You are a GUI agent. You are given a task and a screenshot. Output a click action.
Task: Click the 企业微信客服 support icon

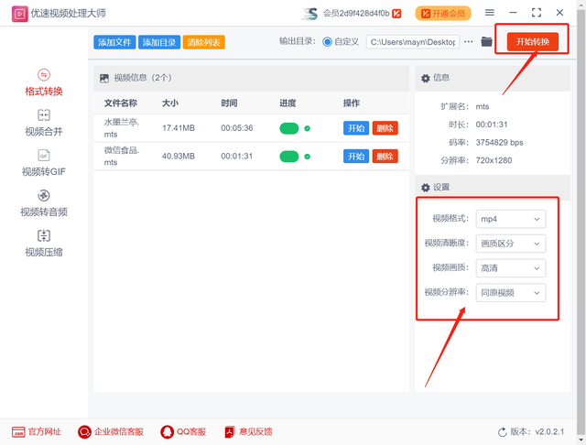(84, 431)
